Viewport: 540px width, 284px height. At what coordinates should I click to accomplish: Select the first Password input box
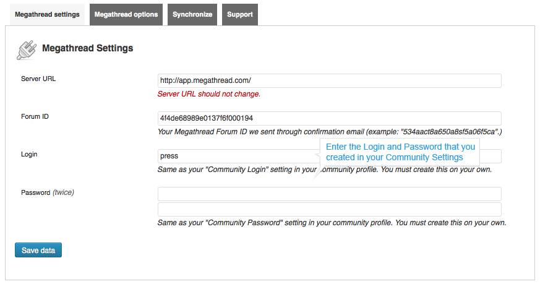pyautogui.click(x=329, y=194)
